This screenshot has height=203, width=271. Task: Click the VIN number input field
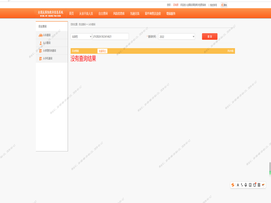click(110, 37)
